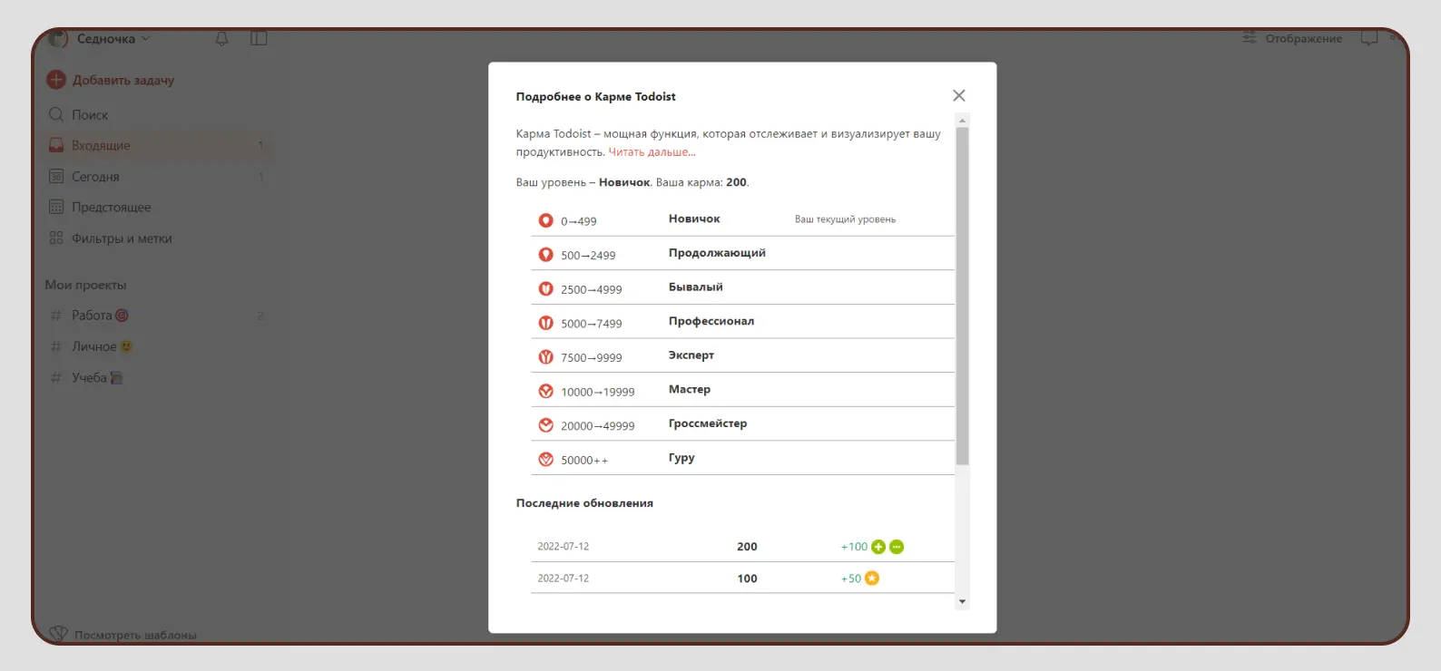This screenshot has width=1441, height=671.
Task: Click the scrollbar down arrow in the dialog
Action: (x=962, y=602)
